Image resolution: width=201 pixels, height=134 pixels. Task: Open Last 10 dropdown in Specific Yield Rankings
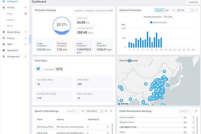[x=73, y=111]
